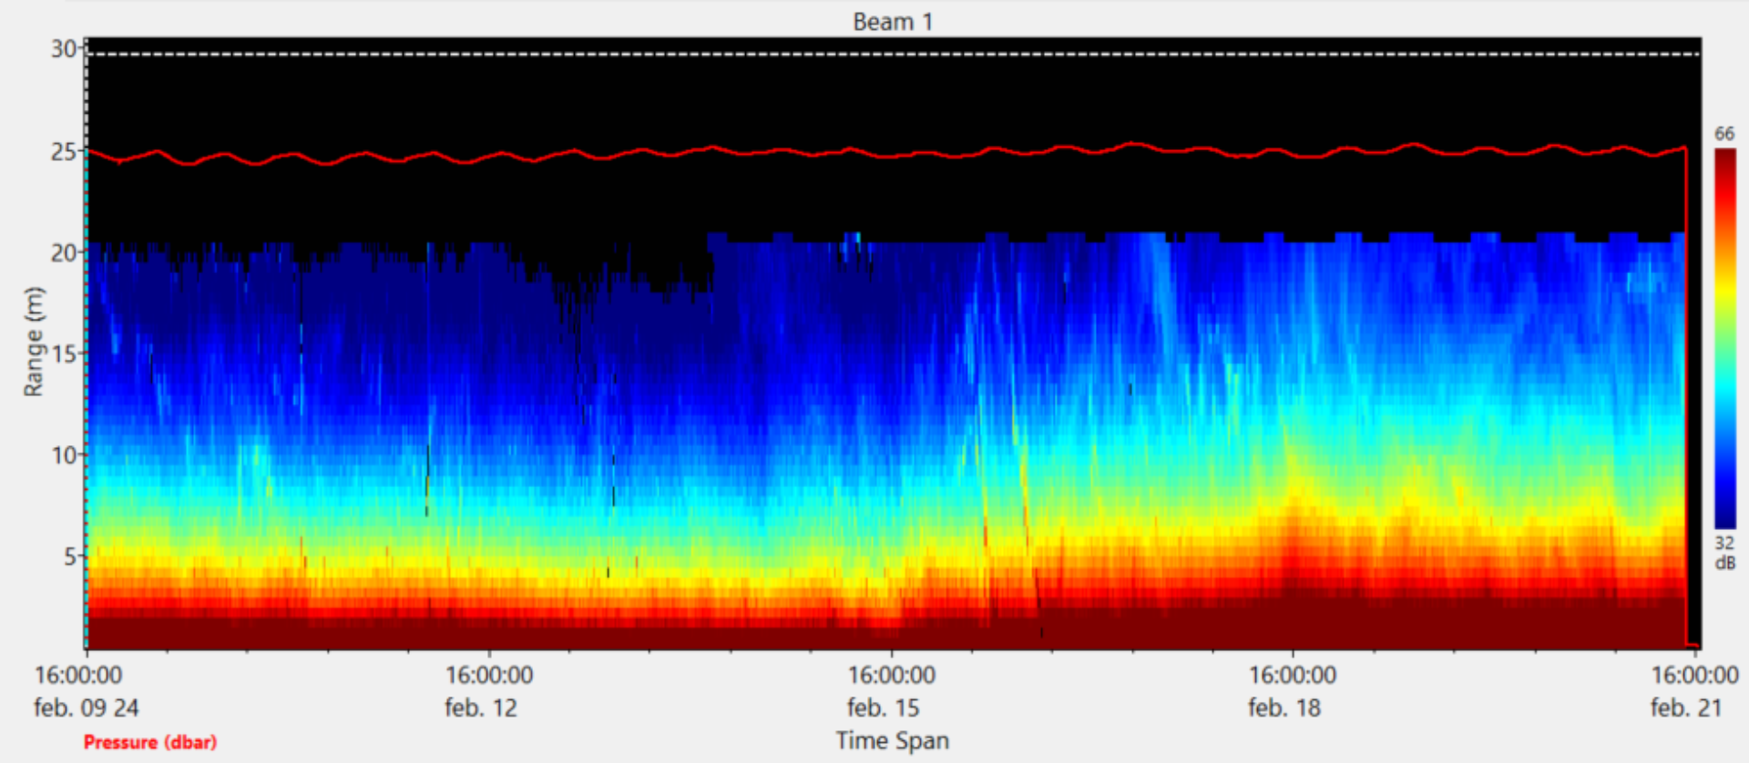Viewport: 1749px width, 763px height.
Task: Click the dark red top of color scale
Action: coord(1724,159)
